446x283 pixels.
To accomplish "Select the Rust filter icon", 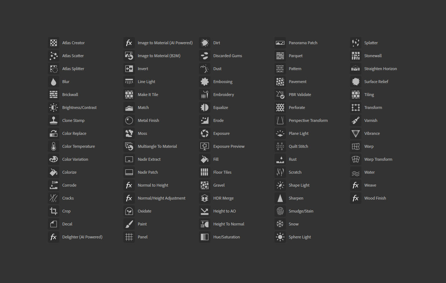I will tap(280, 159).
